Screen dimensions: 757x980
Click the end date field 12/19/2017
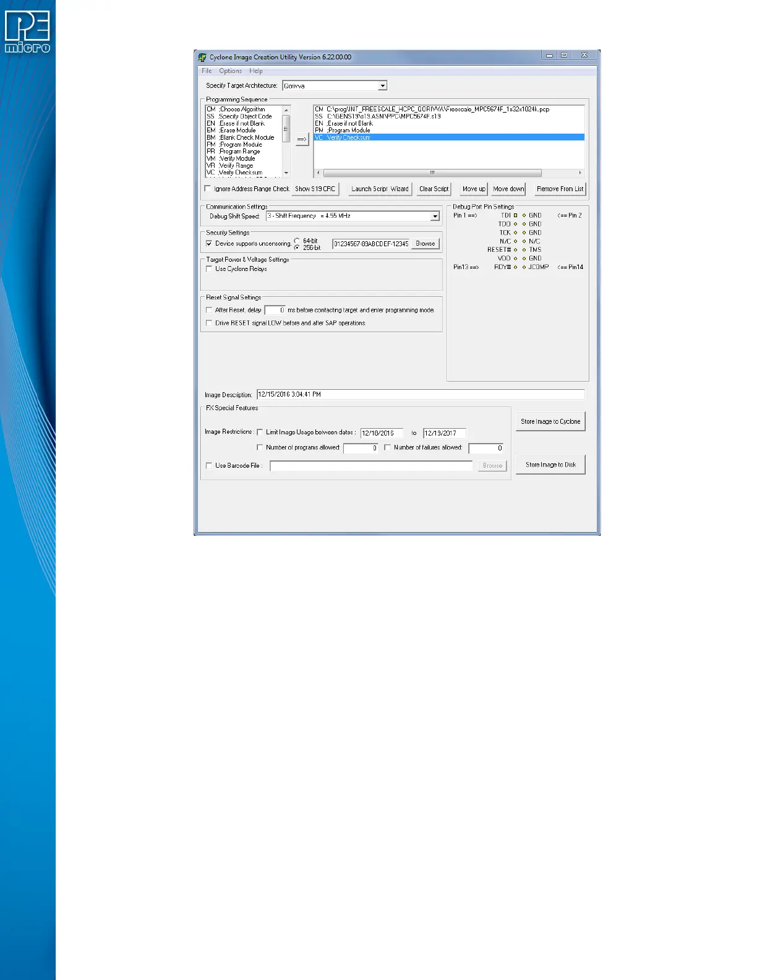[444, 433]
